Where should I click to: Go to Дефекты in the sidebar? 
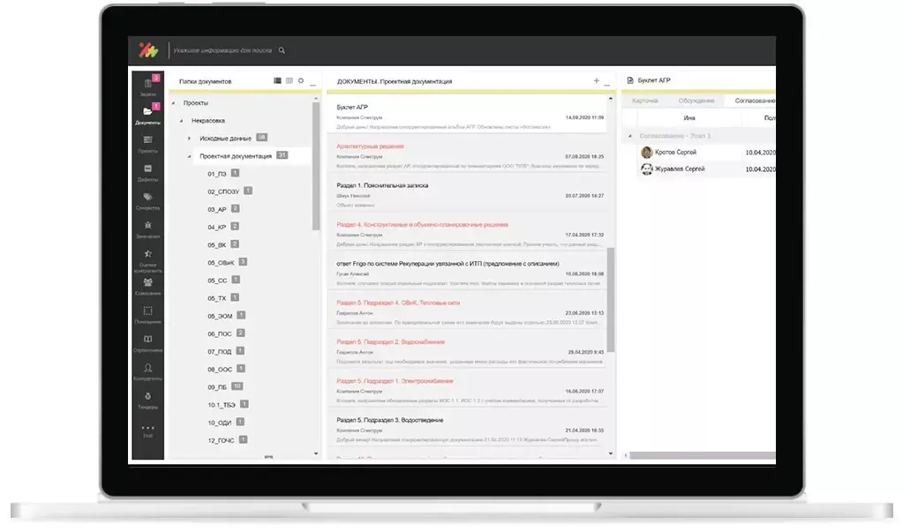pos(147,171)
